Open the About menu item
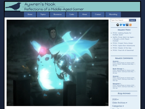This screenshot has width=145, height=109. tap(84, 15)
